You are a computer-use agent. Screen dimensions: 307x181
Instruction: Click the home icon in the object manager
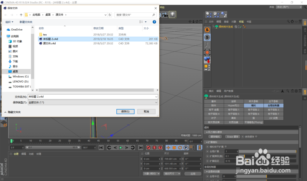coord(292,21)
